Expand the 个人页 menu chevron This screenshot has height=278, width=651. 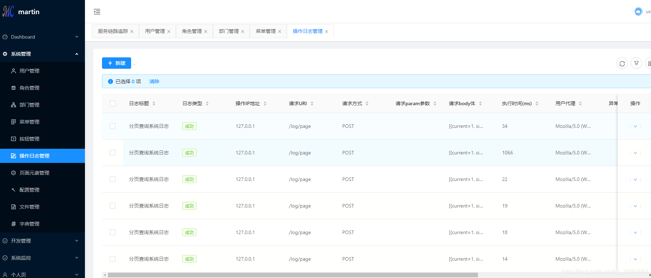(x=77, y=275)
